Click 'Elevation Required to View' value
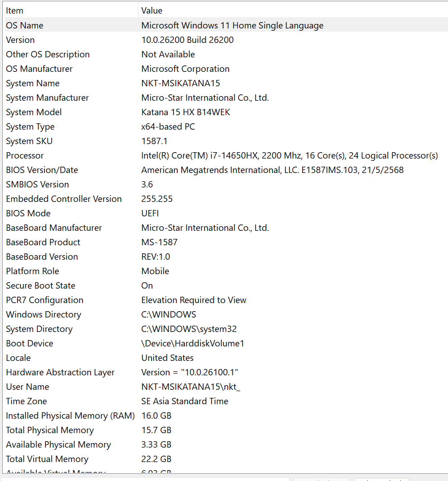 coord(194,300)
